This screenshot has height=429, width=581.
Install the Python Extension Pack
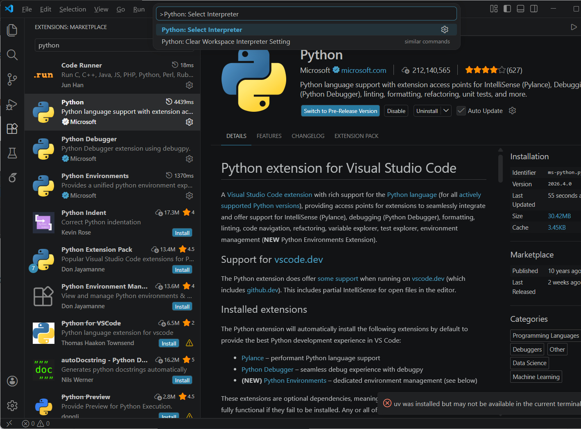[182, 270]
